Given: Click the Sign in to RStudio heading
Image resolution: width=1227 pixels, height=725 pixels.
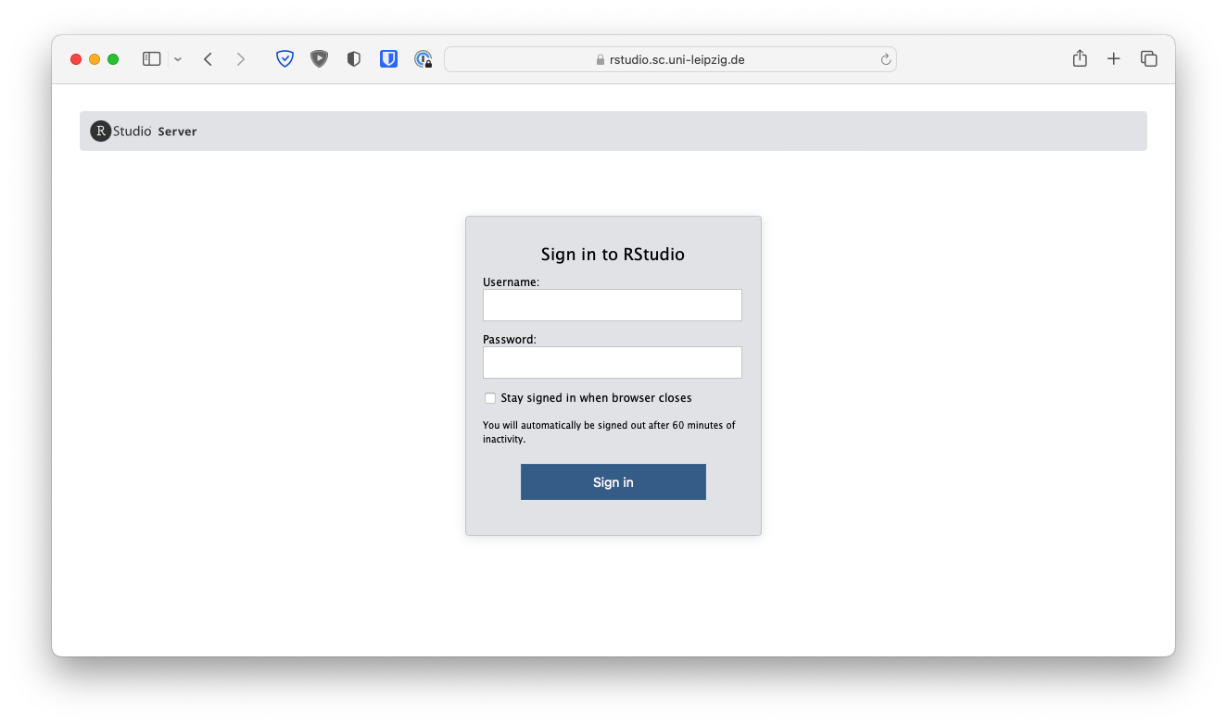Looking at the screenshot, I should 613,255.
